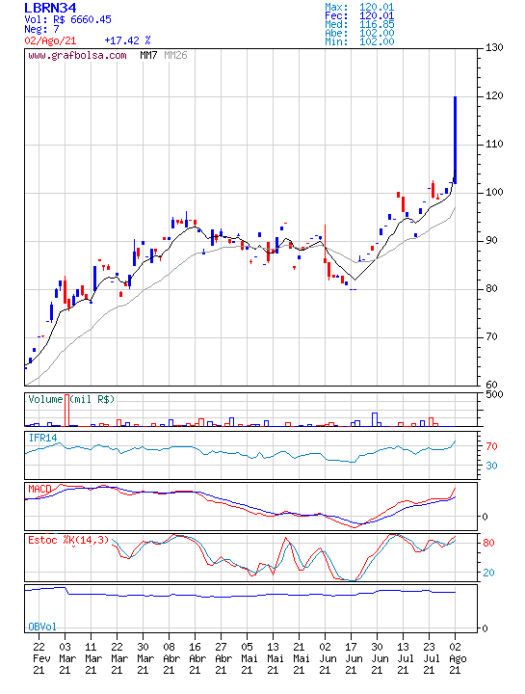Select the MM26 moving average label
The width and height of the screenshot is (525, 694).
[x=175, y=55]
